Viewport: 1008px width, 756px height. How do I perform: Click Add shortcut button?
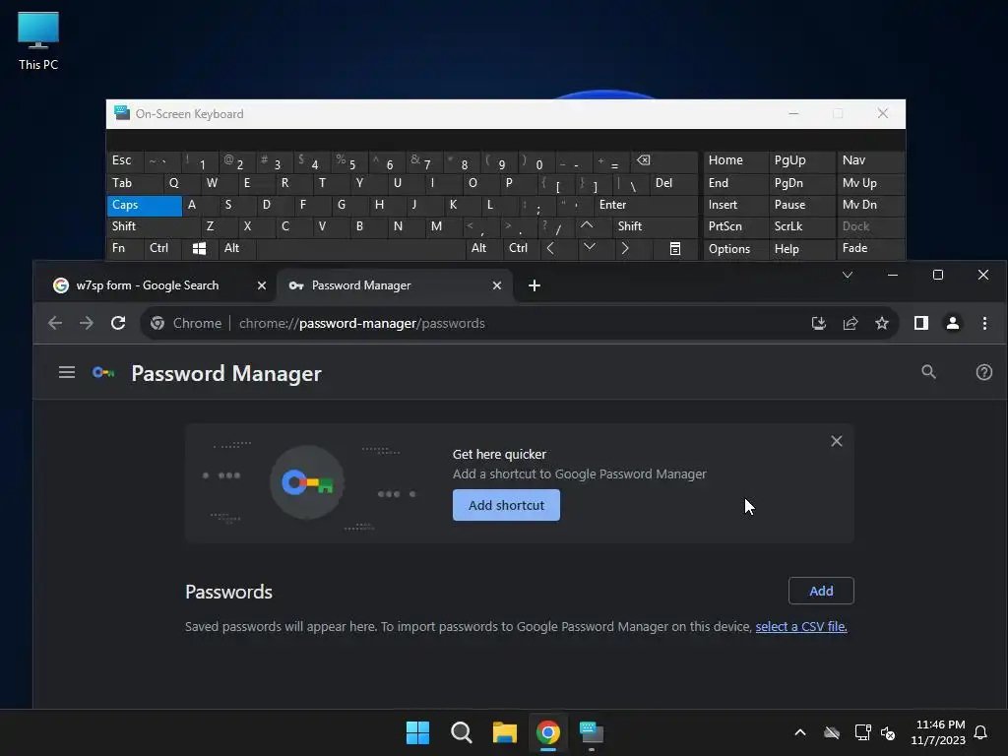coord(506,505)
